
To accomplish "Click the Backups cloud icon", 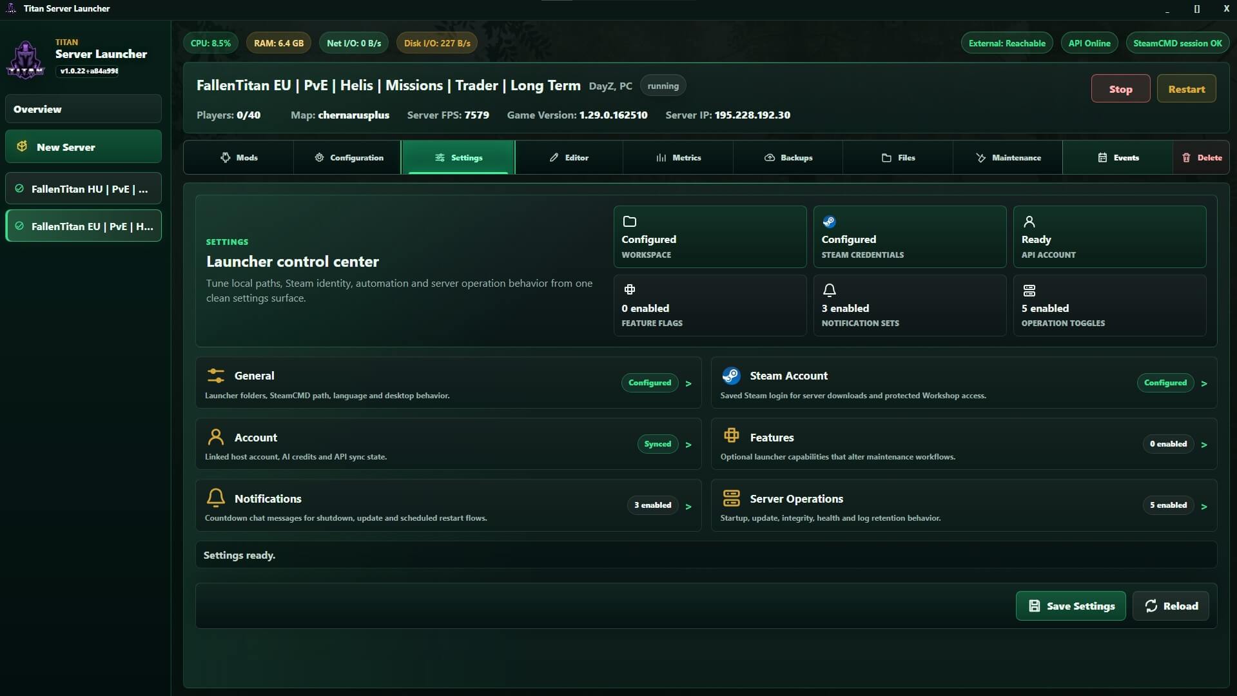I will point(770,157).
